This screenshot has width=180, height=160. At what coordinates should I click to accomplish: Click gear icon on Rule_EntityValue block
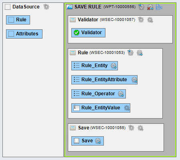coord(127,108)
